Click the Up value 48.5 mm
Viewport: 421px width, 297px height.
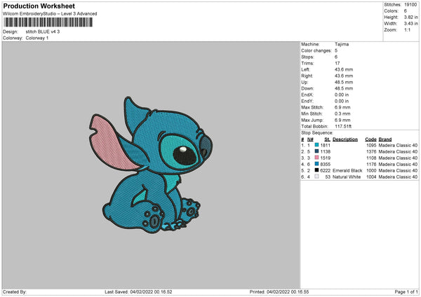tap(344, 82)
